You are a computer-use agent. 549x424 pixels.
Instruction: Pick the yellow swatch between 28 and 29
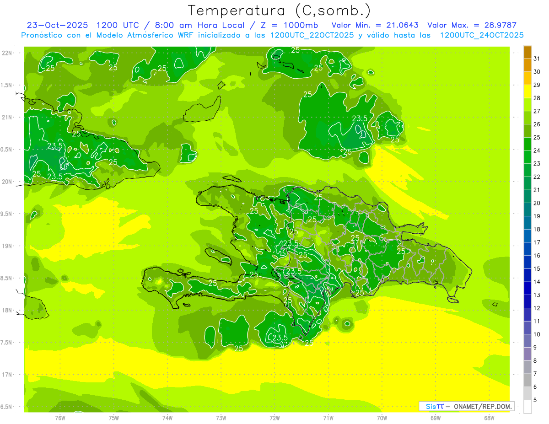[527, 91]
